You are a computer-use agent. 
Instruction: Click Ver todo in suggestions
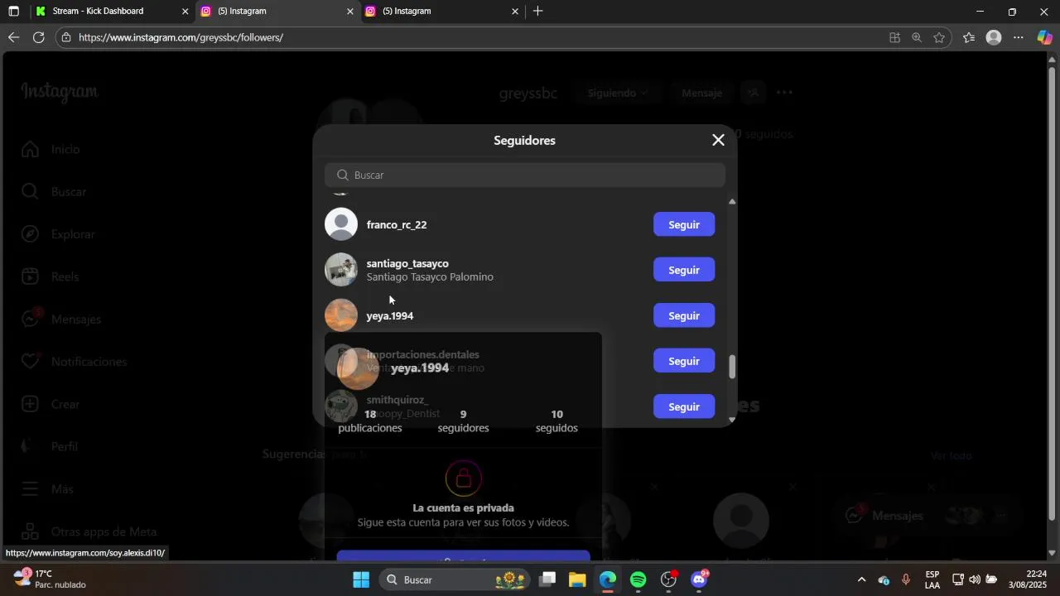click(x=951, y=455)
